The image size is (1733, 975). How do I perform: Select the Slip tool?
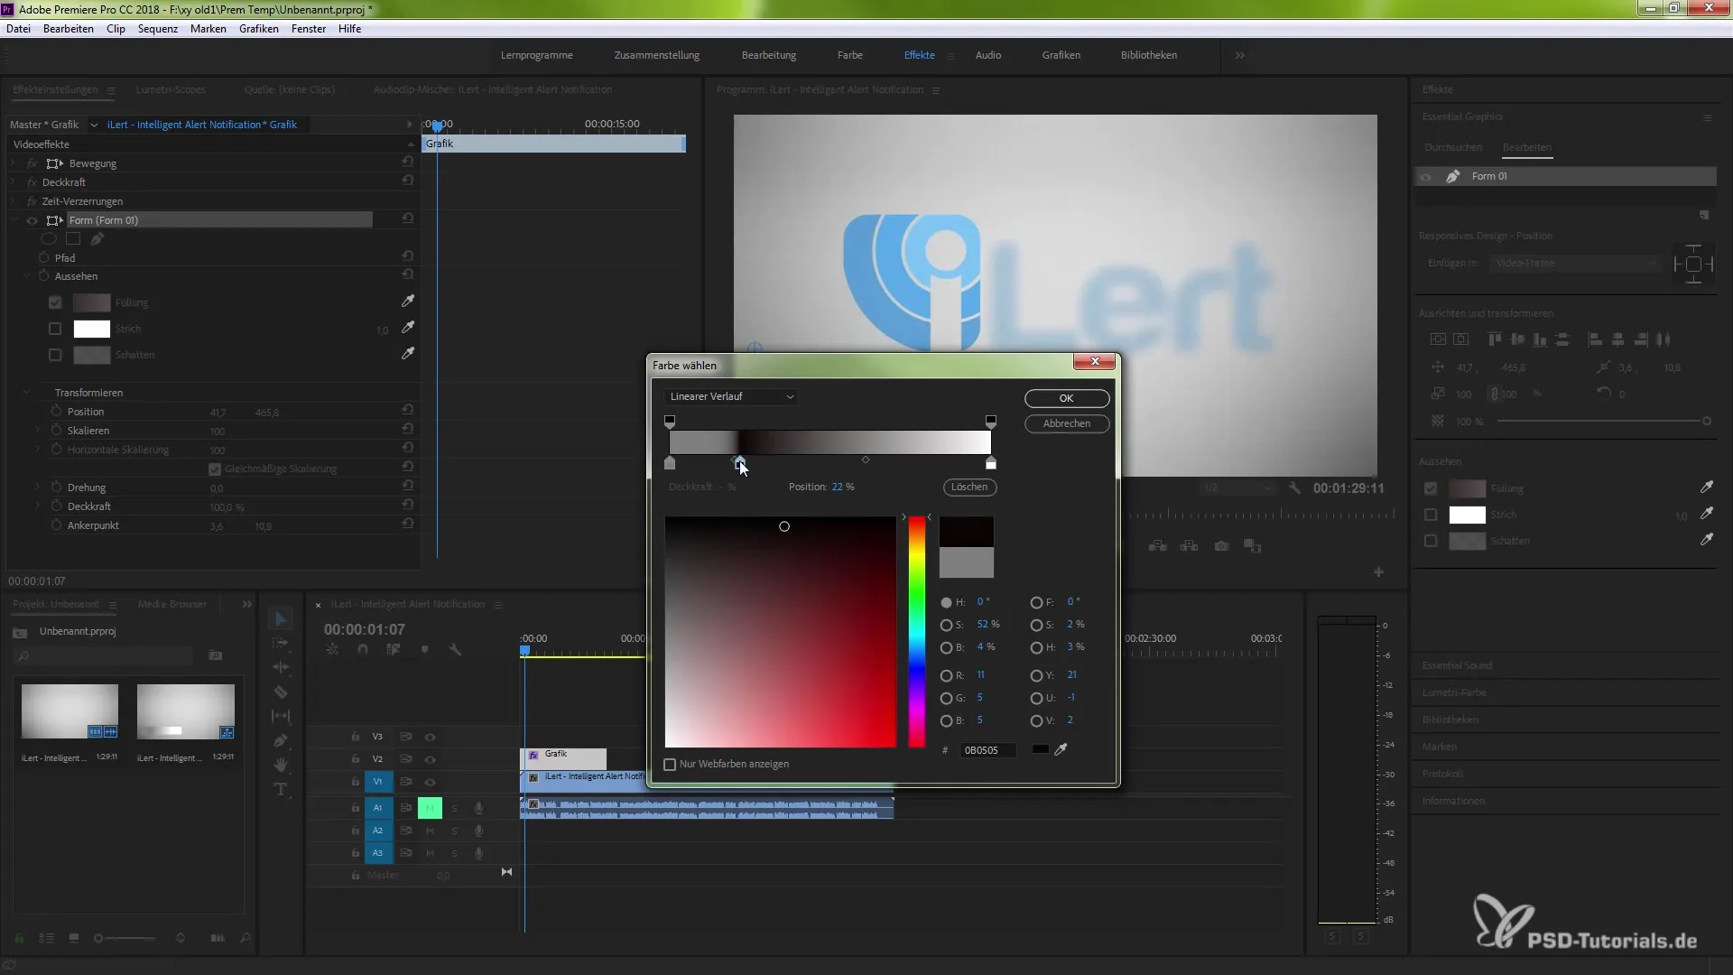[281, 716]
